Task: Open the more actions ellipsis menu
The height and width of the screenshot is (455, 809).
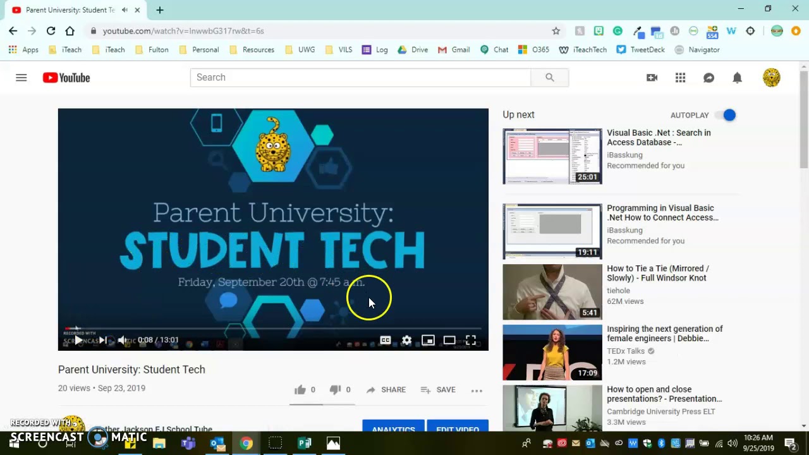Action: (x=477, y=391)
